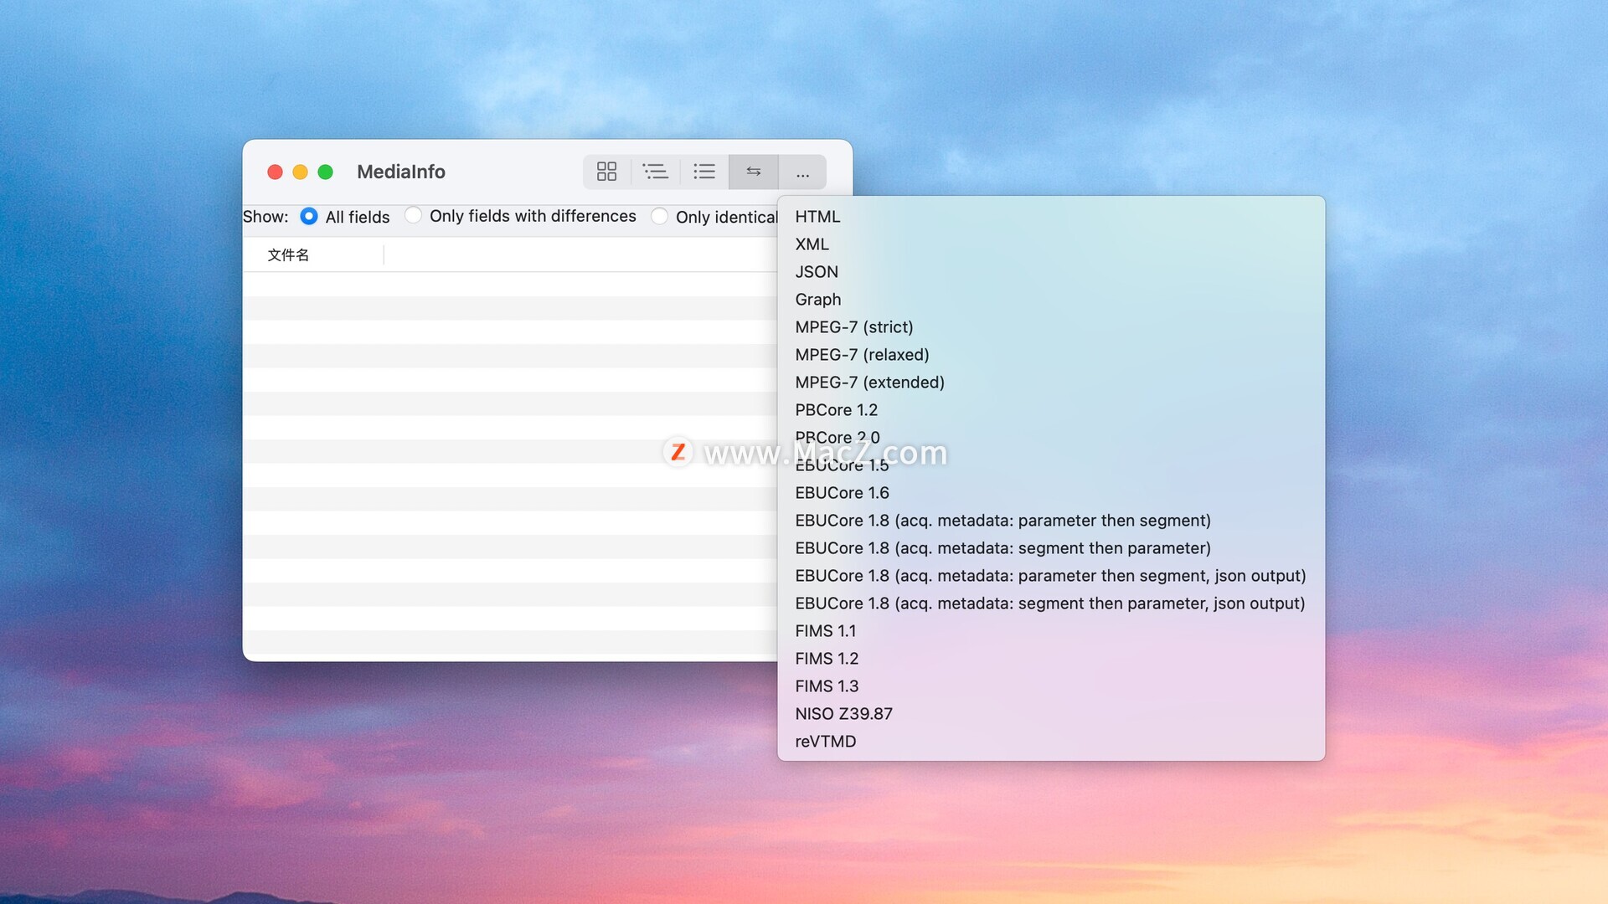This screenshot has height=904, width=1608.
Task: Pick EBUCore 1.8 parameter then segment
Action: [1051, 521]
